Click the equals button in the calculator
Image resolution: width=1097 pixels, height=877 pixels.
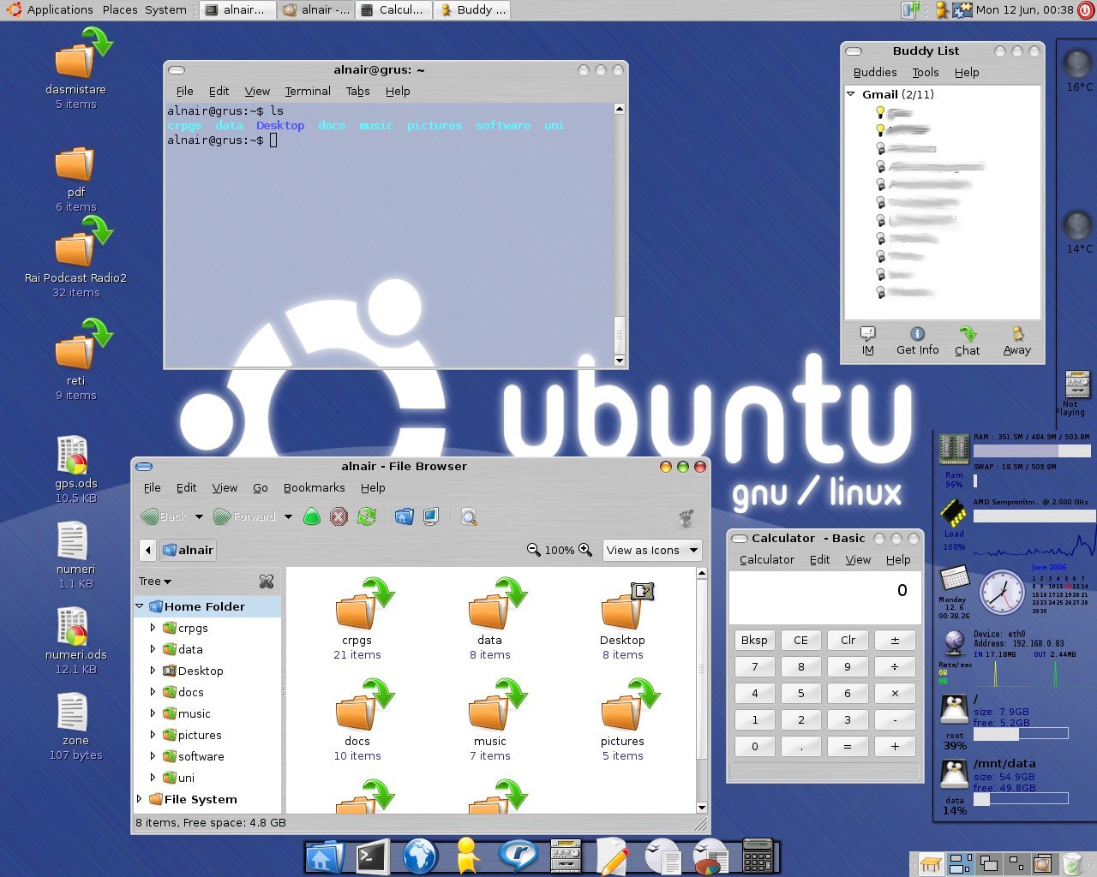848,746
